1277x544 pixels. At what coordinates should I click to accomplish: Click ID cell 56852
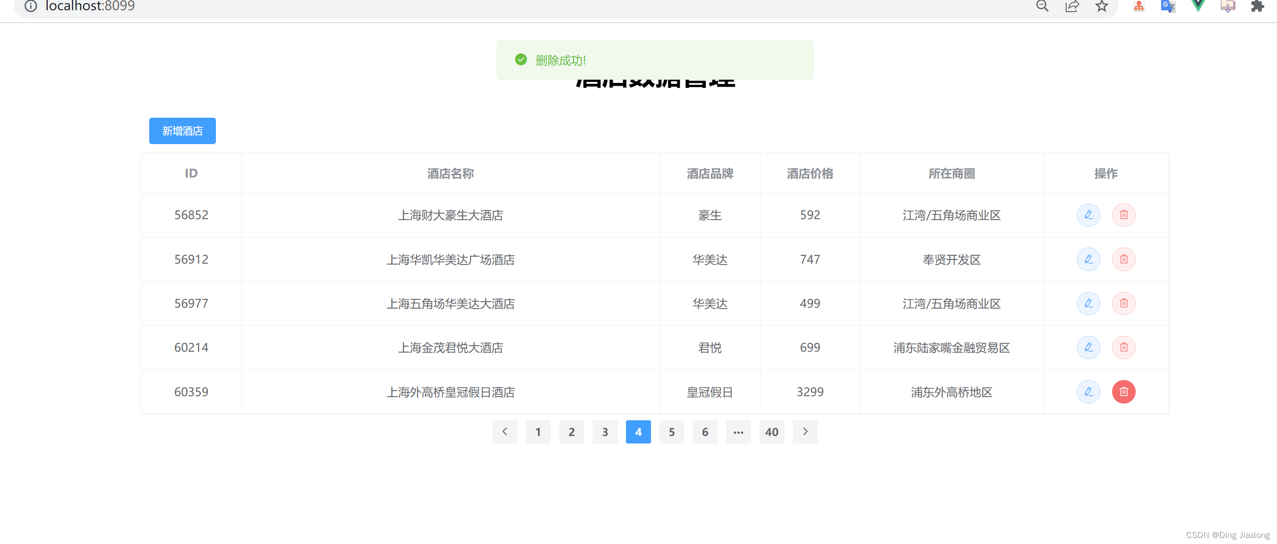tap(191, 215)
